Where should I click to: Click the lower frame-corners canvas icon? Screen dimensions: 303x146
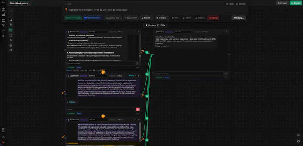pos(11,35)
